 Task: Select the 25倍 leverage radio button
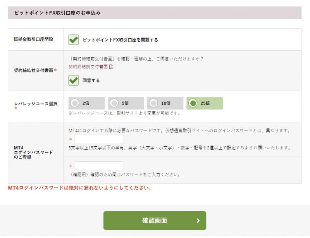coord(193,103)
